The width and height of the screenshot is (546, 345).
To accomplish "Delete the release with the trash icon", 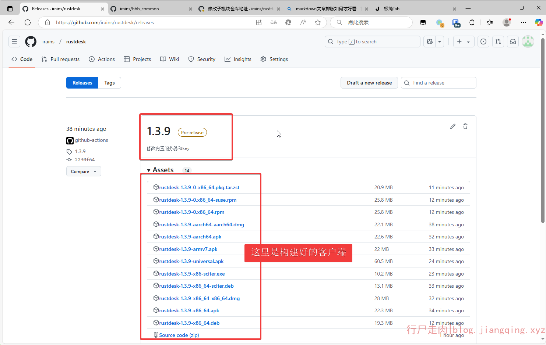I will click(465, 126).
